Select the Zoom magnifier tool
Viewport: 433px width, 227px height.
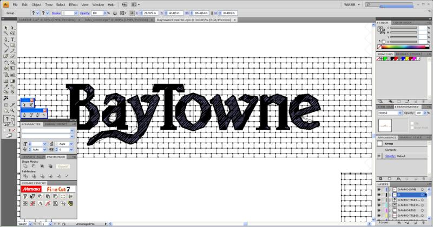click(12, 111)
